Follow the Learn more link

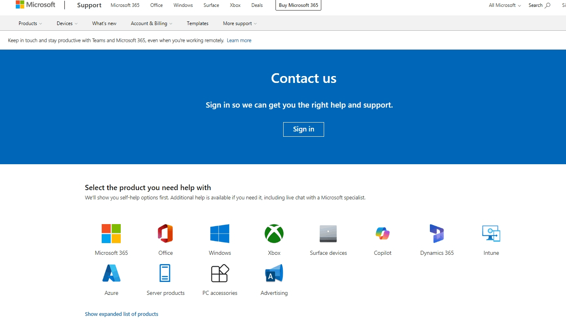(x=239, y=40)
